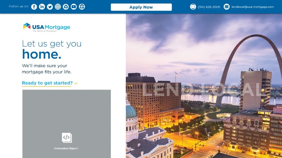
Task: Click the "Ready to get started?" link
Action: pyautogui.click(x=47, y=83)
